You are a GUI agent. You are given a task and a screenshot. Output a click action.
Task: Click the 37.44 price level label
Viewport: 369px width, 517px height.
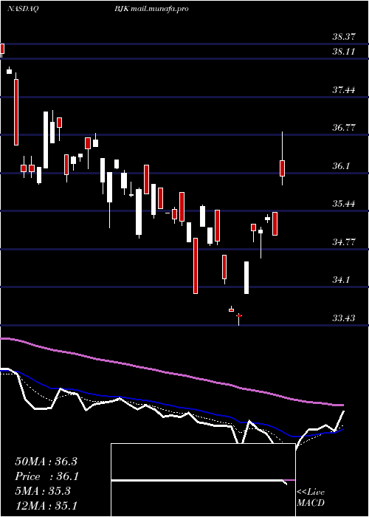pos(344,89)
